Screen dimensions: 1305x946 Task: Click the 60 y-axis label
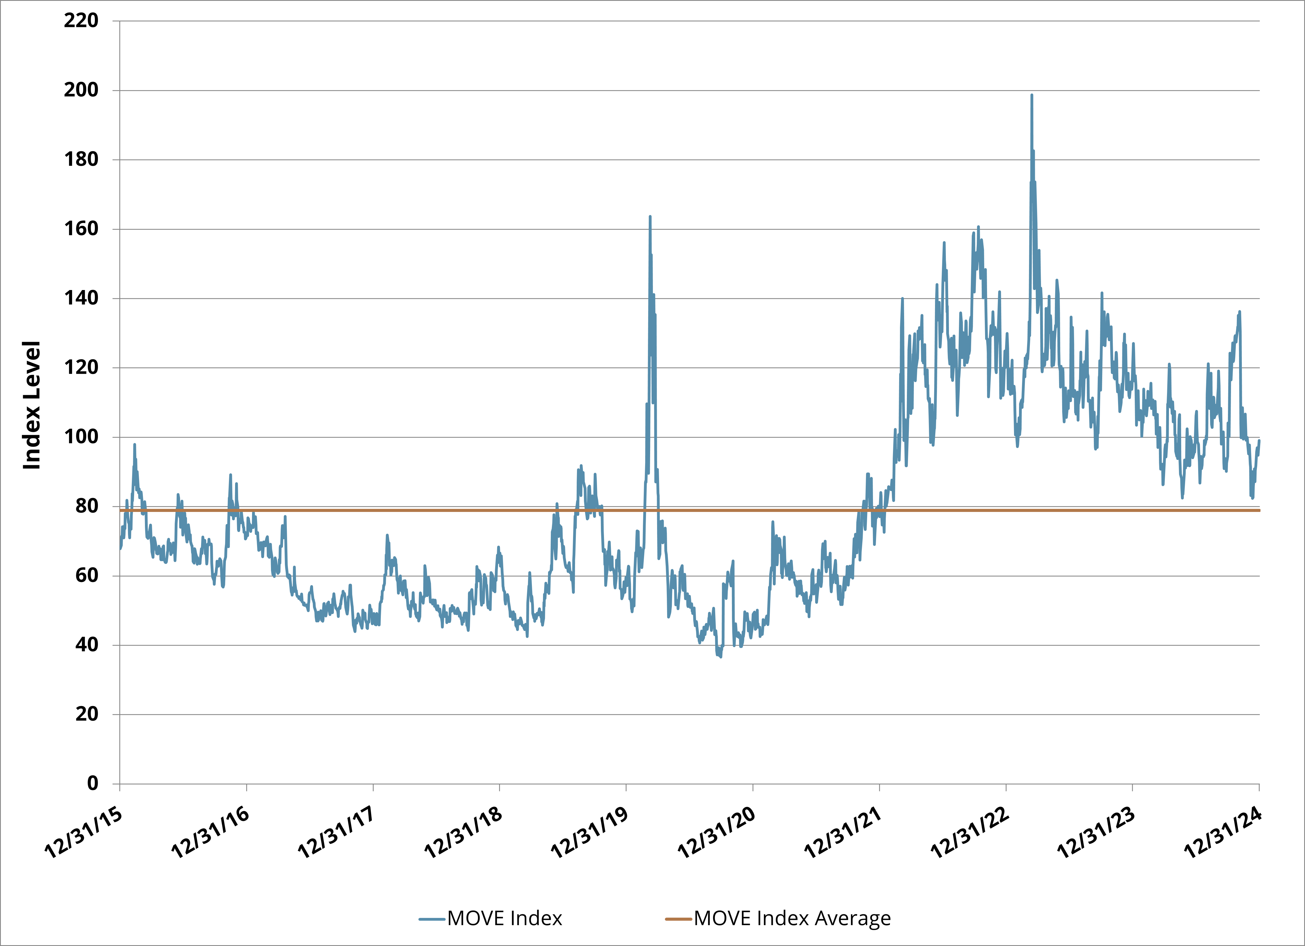87,575
